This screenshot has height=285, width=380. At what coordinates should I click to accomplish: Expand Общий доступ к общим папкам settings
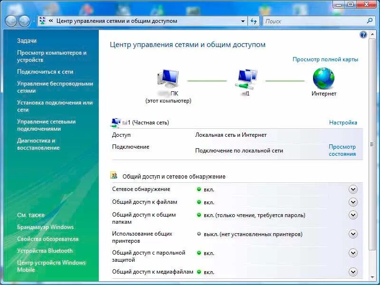pyautogui.click(x=353, y=215)
